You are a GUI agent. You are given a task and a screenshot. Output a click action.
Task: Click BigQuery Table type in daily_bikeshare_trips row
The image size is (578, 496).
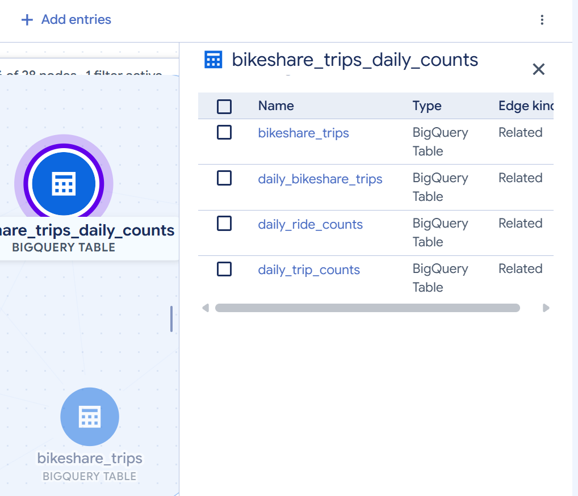(x=440, y=187)
